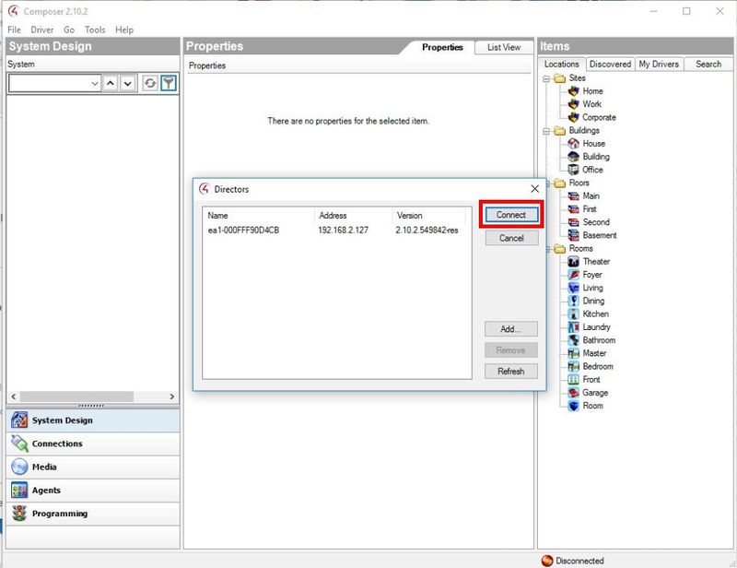Screen dimensions: 737x568
Task: Move up with the up arrow button
Action: (110, 83)
